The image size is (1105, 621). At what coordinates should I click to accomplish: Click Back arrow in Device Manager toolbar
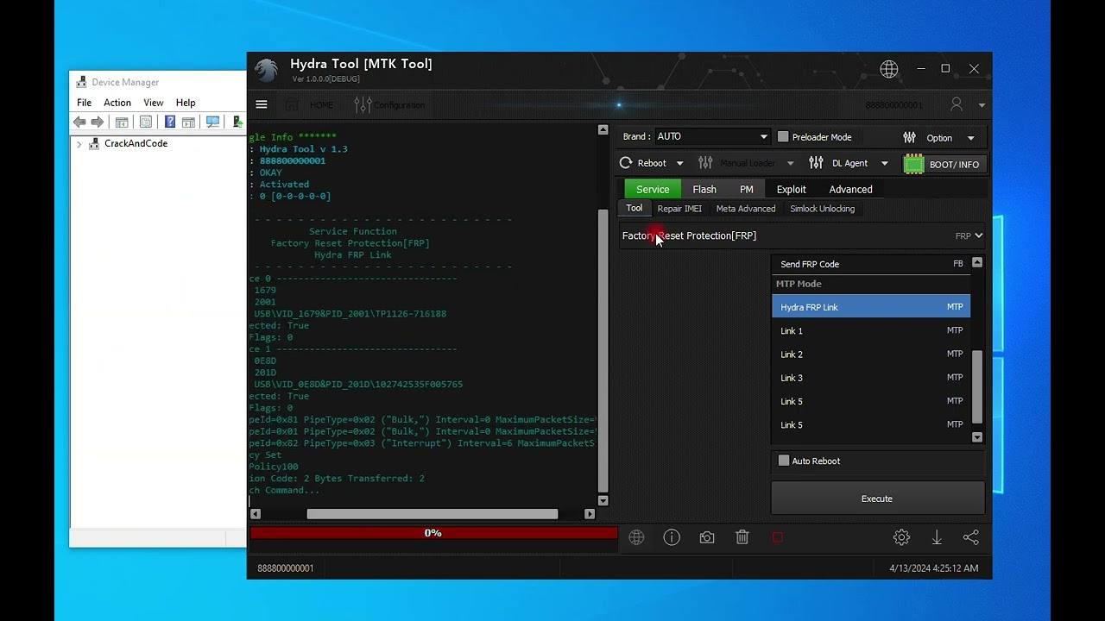click(80, 122)
